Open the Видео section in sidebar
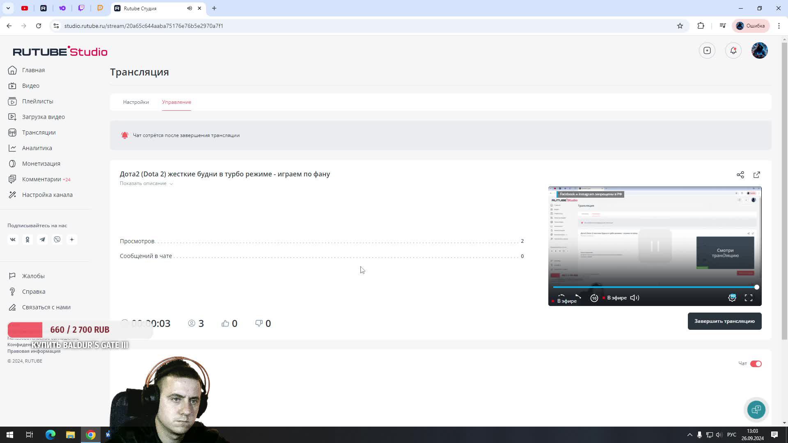Screen dimensions: 788x443 [24, 86]
